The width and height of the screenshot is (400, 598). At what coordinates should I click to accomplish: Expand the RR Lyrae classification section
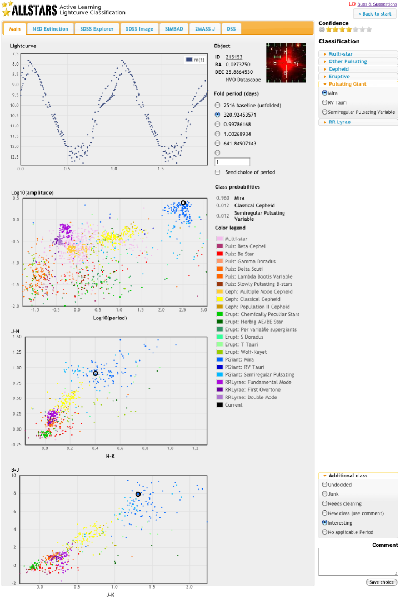click(339, 122)
